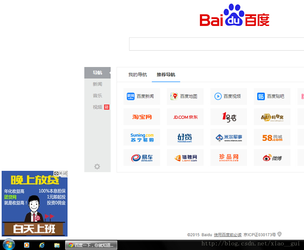Open the 1号店 shortcut tile
The width and height of the screenshot is (304, 250).
(x=229, y=117)
